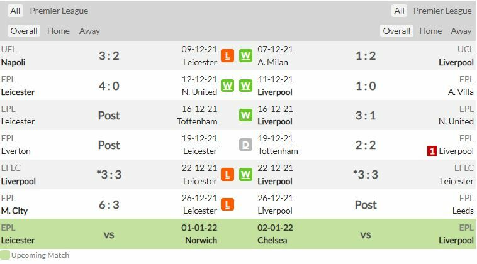The image size is (477, 264).
Task: Select right Overall filter tab
Action: [396, 31]
